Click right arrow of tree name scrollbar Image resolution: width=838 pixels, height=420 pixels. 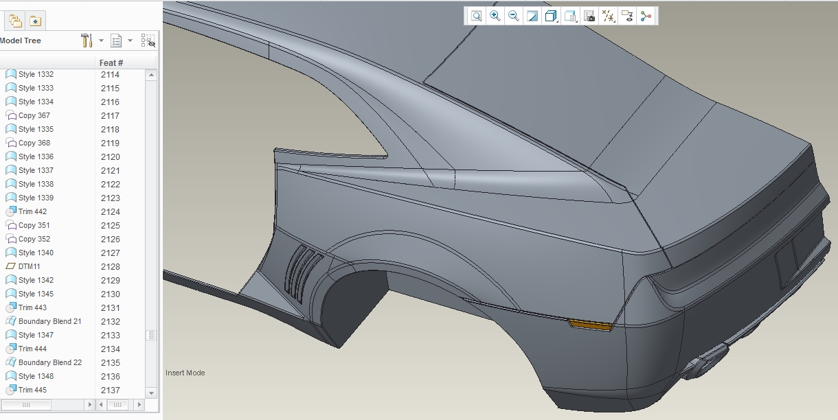coord(90,405)
